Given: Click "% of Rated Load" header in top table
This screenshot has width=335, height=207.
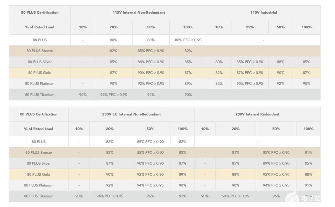Looking at the screenshot, I should [40, 27].
